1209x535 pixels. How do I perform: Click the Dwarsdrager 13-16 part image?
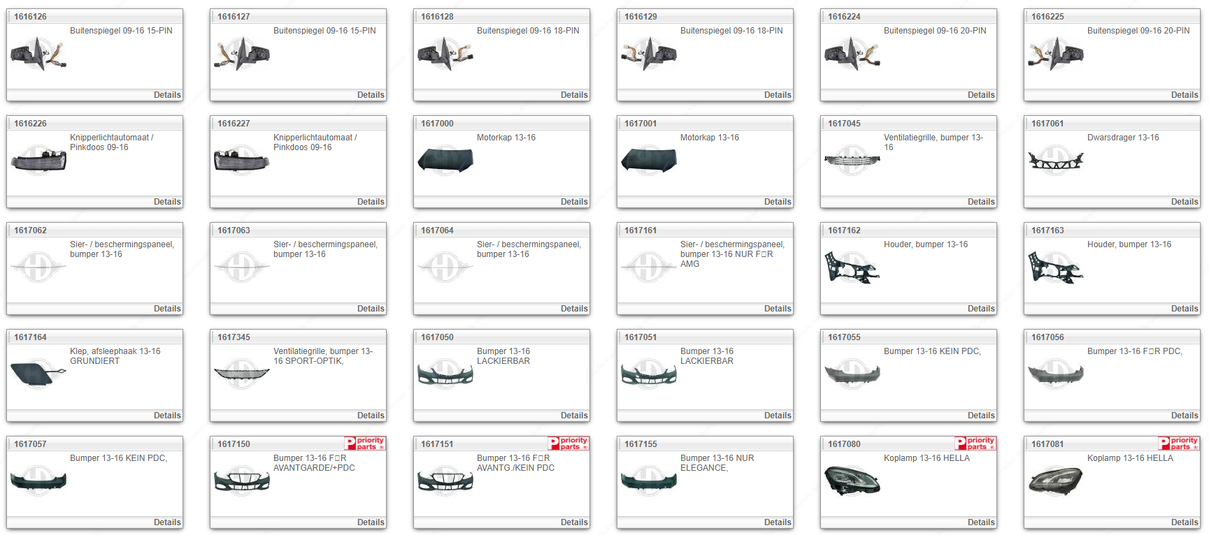click(x=1055, y=161)
